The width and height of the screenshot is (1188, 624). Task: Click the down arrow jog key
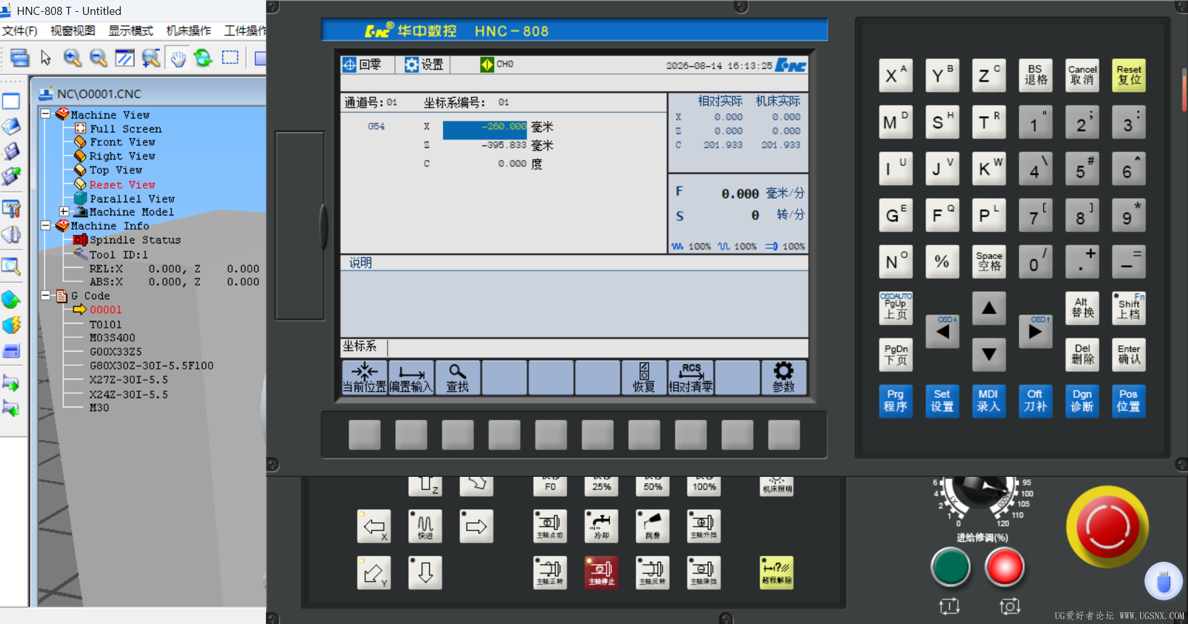coord(425,572)
